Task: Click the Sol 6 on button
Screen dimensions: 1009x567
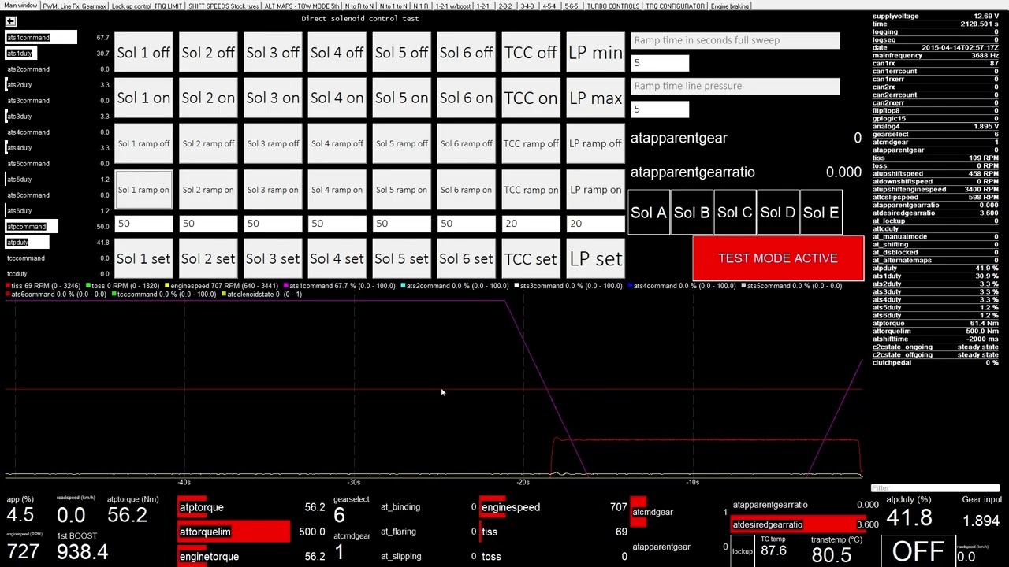Action: click(466, 98)
